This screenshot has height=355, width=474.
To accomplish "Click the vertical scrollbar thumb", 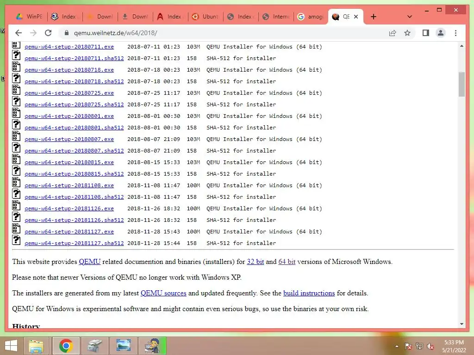I will (x=462, y=84).
